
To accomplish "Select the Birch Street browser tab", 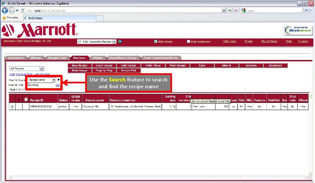I will tap(60, 18).
